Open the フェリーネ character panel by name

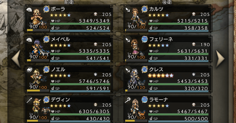[161, 39]
